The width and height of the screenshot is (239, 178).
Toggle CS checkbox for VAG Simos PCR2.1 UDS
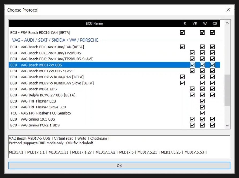pyautogui.click(x=212, y=125)
